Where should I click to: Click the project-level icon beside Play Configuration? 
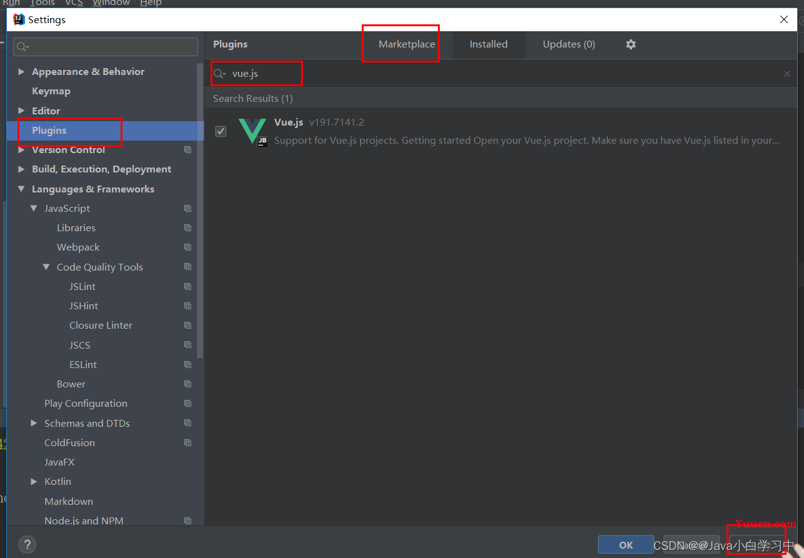coord(187,404)
